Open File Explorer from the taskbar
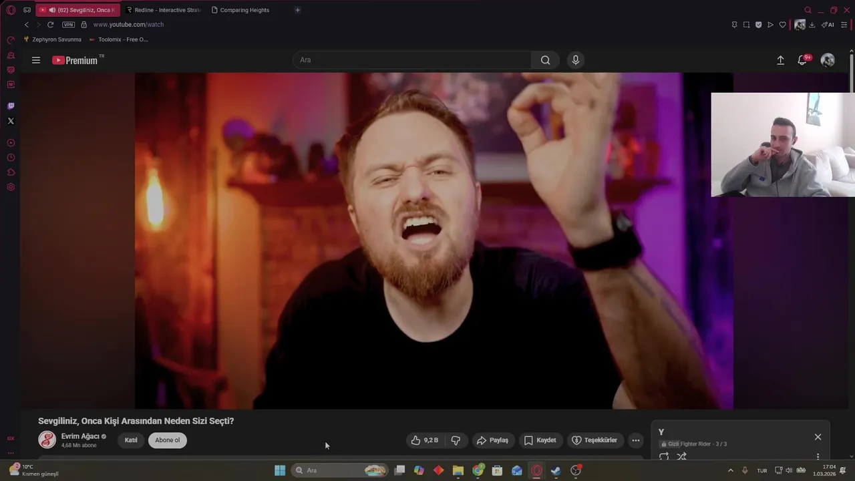This screenshot has width=855, height=481. [x=458, y=470]
